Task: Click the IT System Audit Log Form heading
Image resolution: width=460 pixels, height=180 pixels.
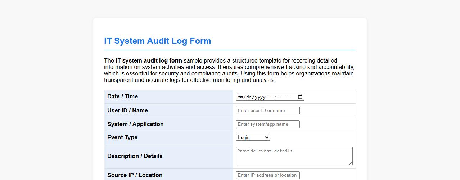Action: pos(157,41)
